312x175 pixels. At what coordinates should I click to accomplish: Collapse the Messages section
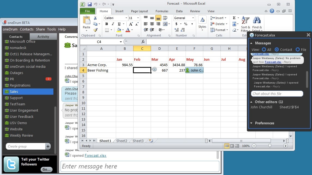pyautogui.click(x=252, y=43)
